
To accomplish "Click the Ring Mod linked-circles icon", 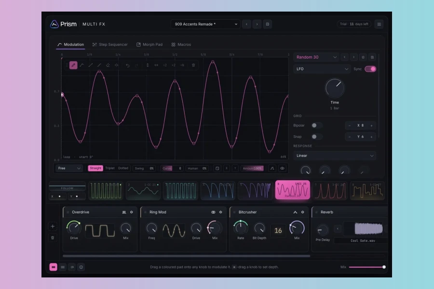I will click(x=213, y=212).
